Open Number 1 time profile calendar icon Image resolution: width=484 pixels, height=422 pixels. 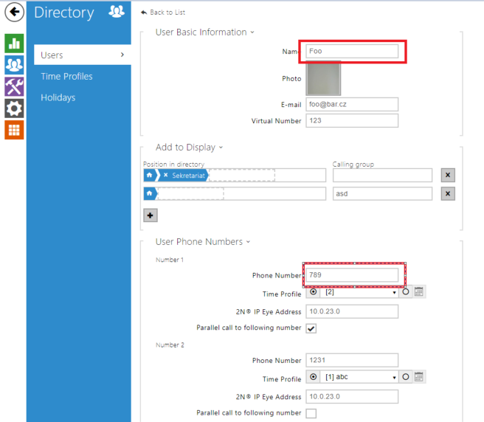(418, 292)
